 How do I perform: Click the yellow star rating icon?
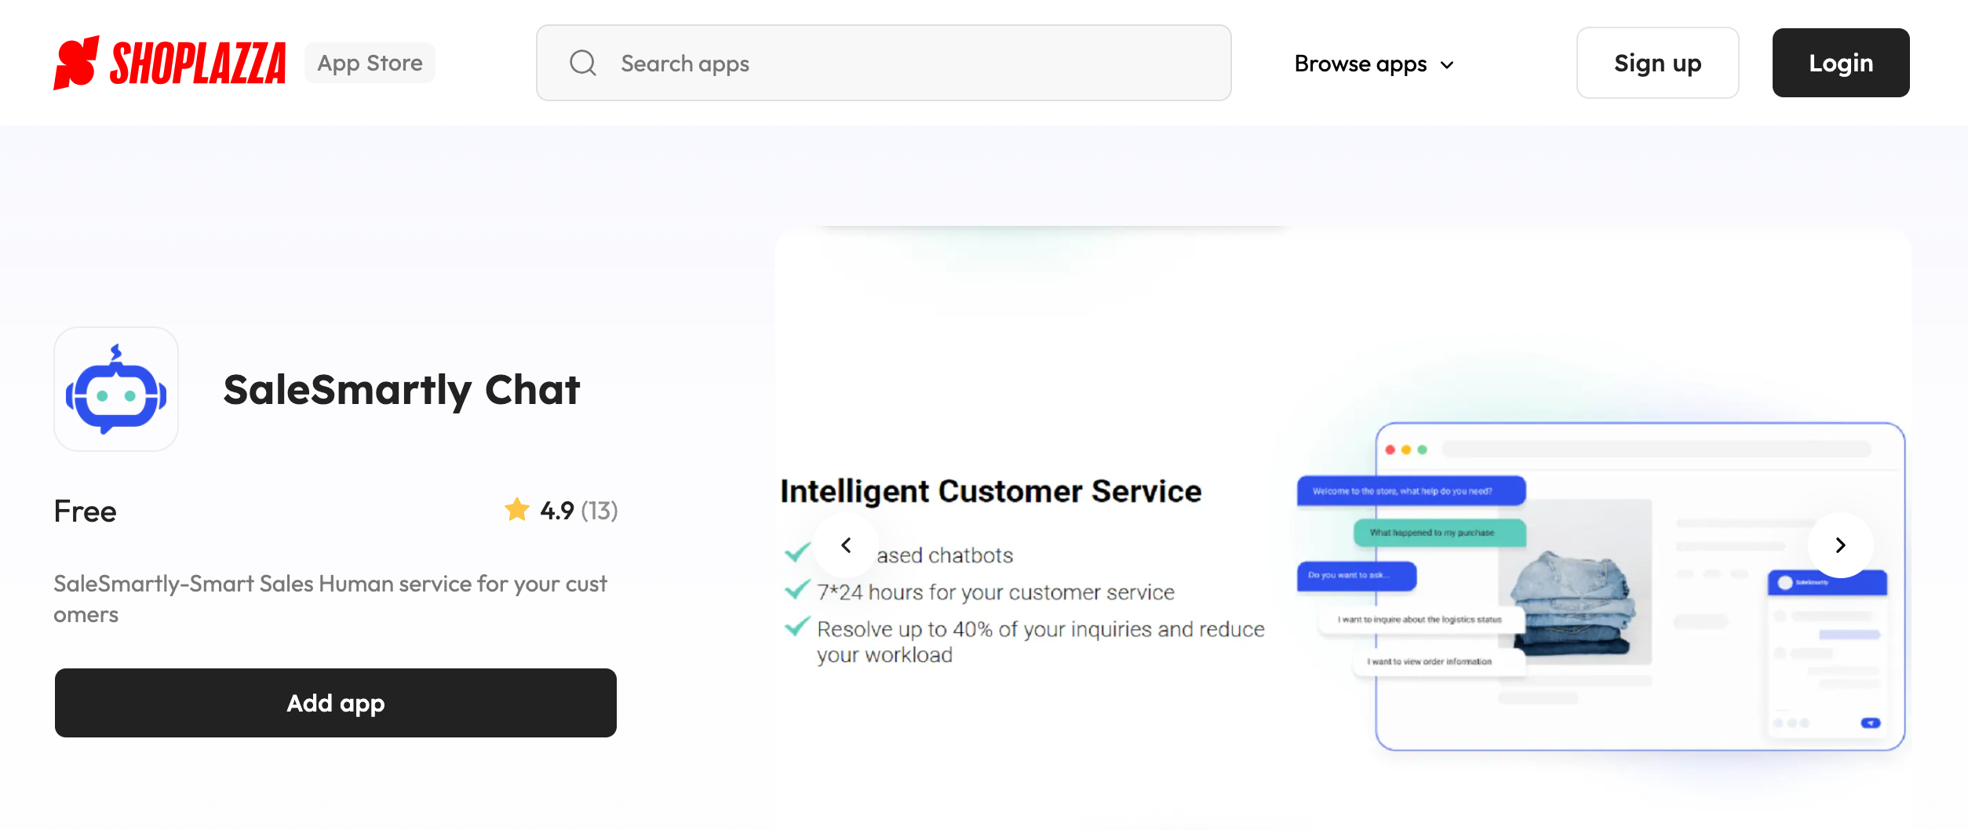(x=517, y=510)
